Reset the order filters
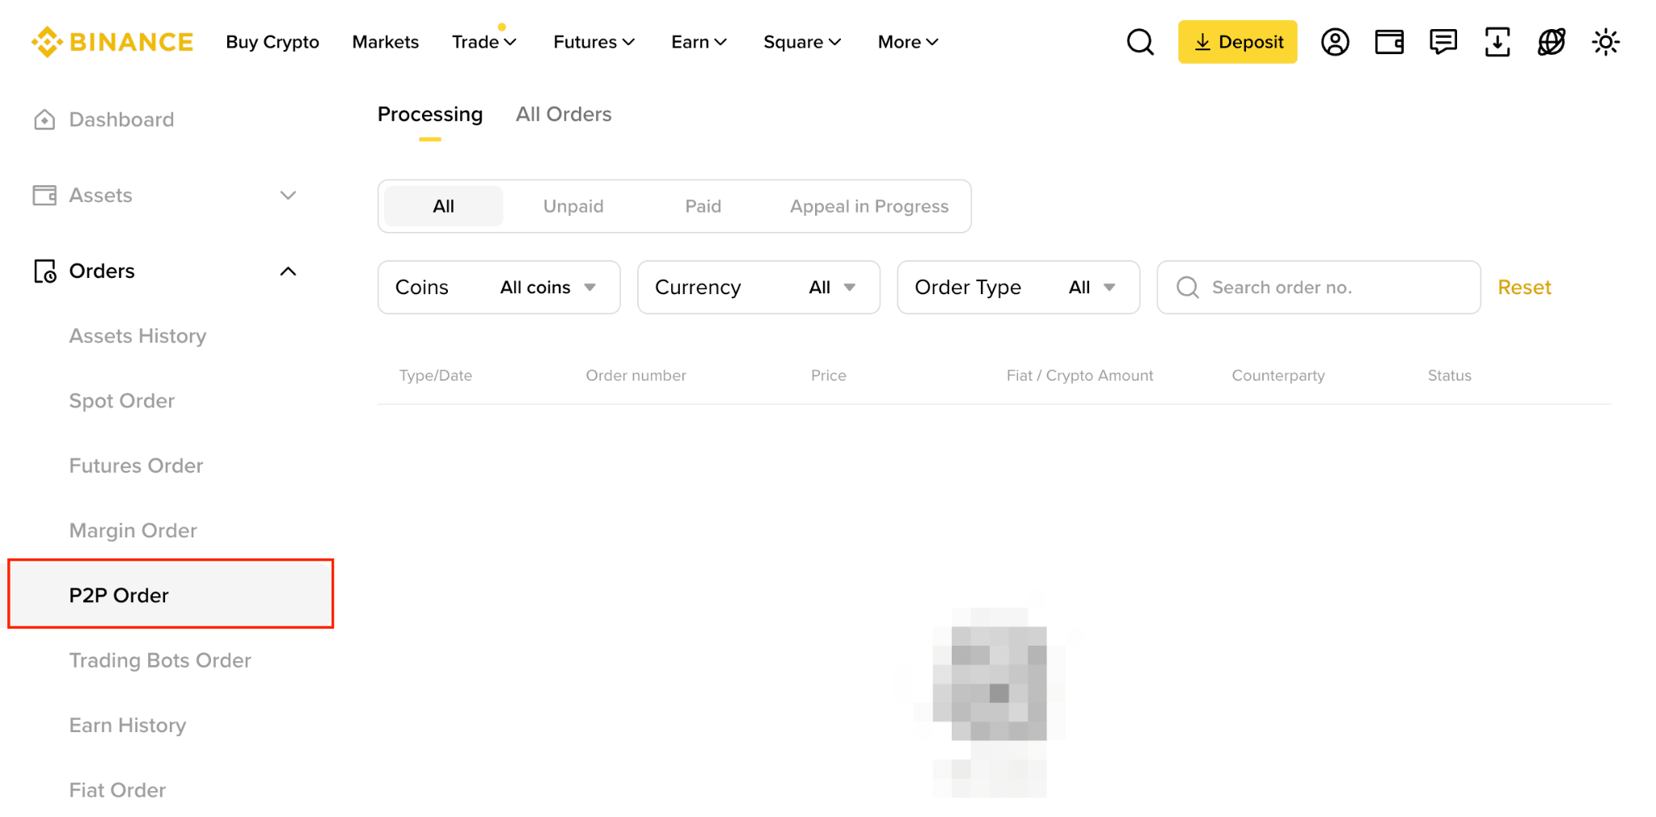The height and width of the screenshot is (817, 1656). point(1523,287)
